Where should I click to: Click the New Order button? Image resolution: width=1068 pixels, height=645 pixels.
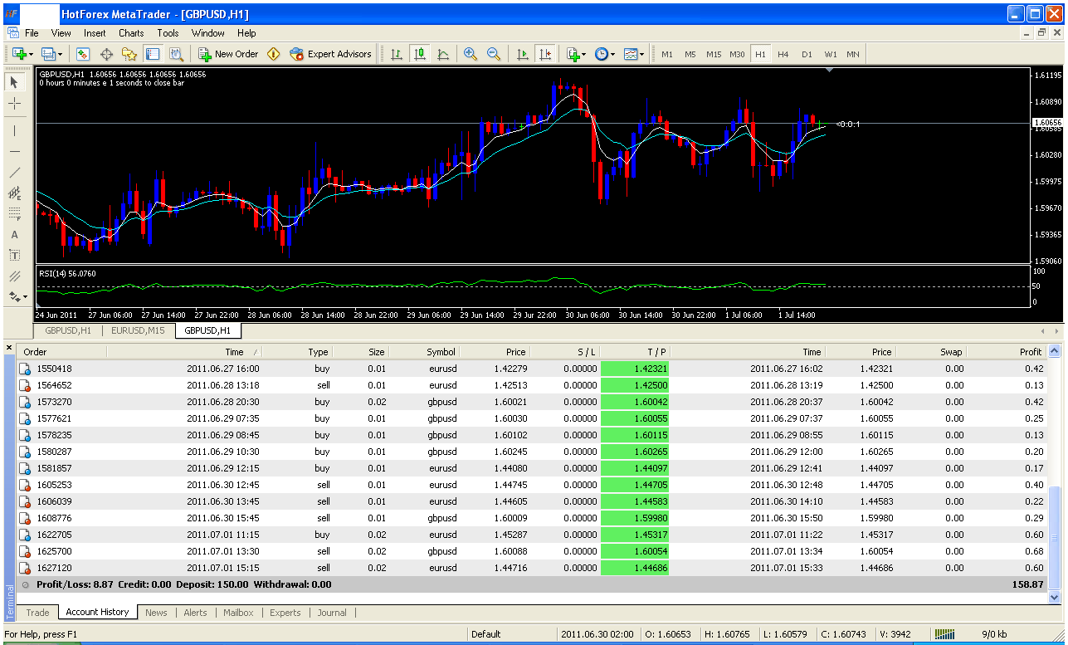229,54
